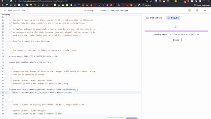Collapse the comment block at line 40
The width and height of the screenshot is (211, 119).
coord(7,68)
